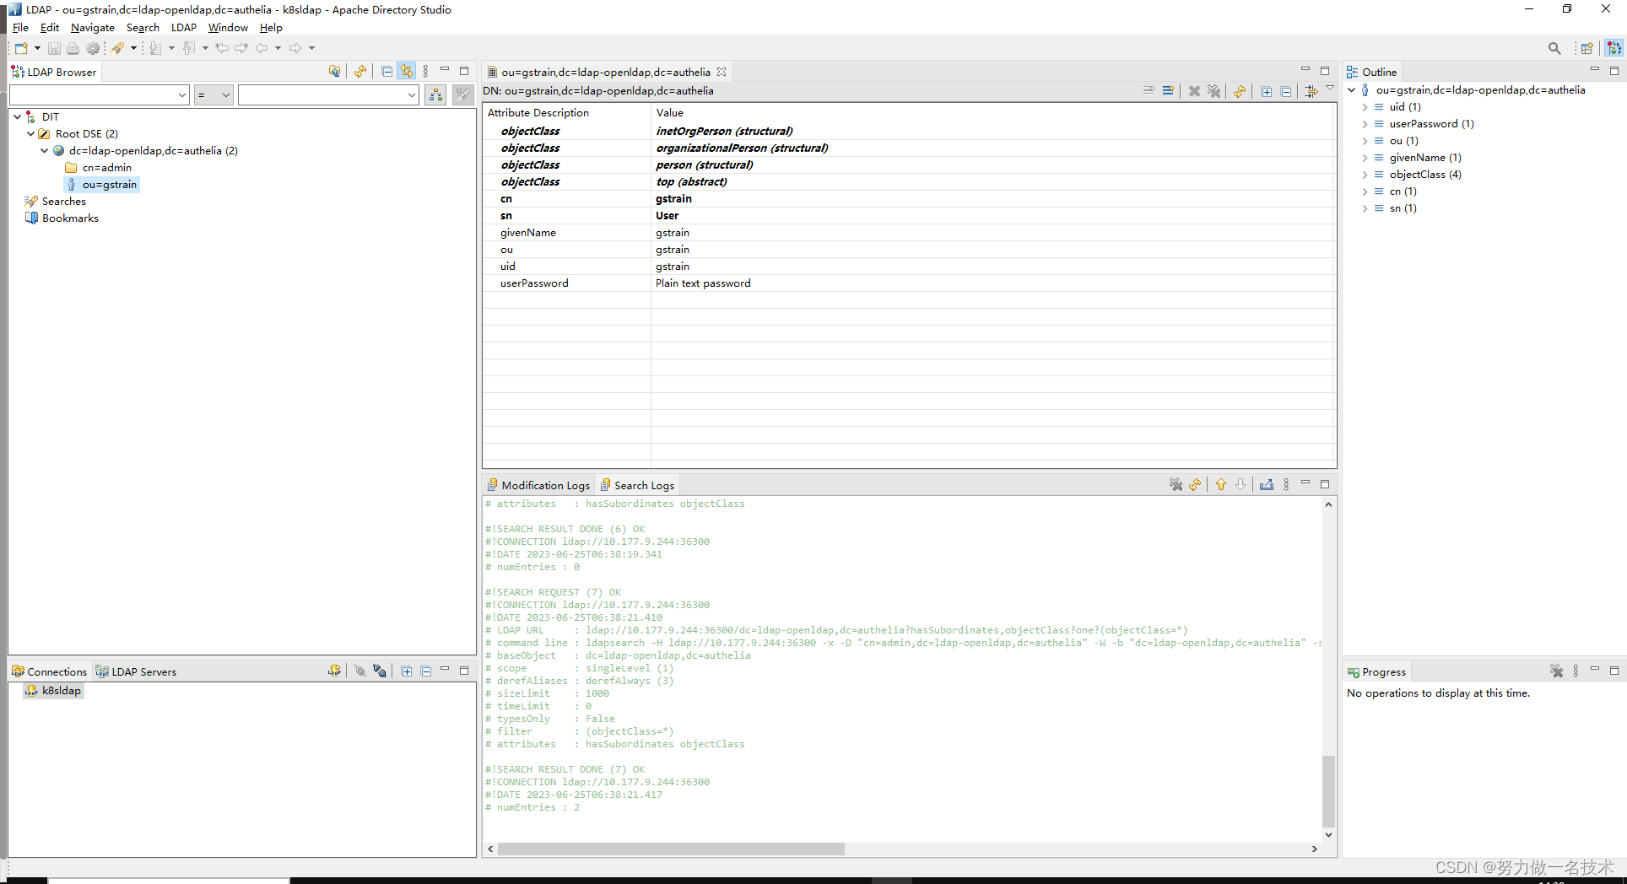Click the search magnifier in top-right toolbar
Viewport: 1627px width, 884px height.
coord(1554,48)
